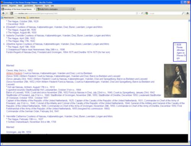Bookmark this page with the star icon

(137, 13)
